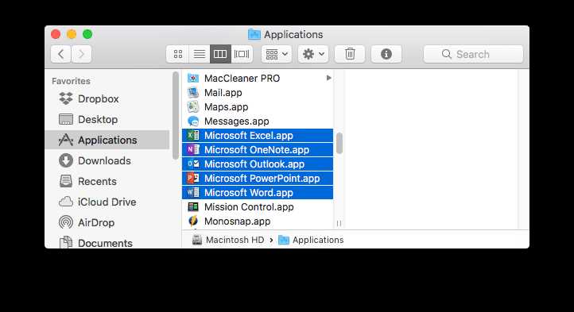Click the Maps app icon
Screen dimensions: 574x312
pos(193,107)
